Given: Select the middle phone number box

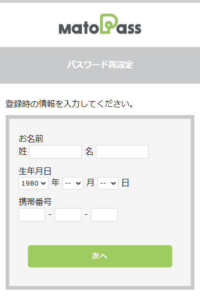Looking at the screenshot, I should [x=68, y=215].
